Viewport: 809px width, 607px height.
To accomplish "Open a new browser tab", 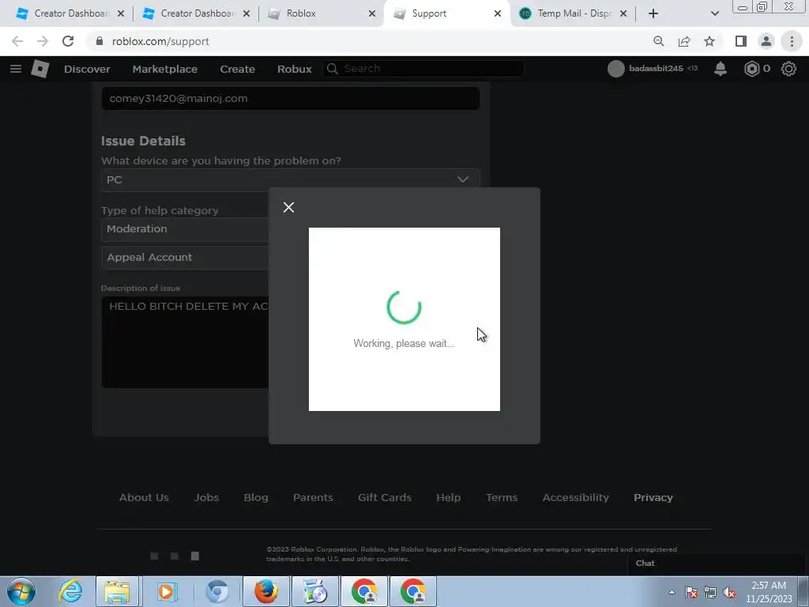I will (x=653, y=13).
